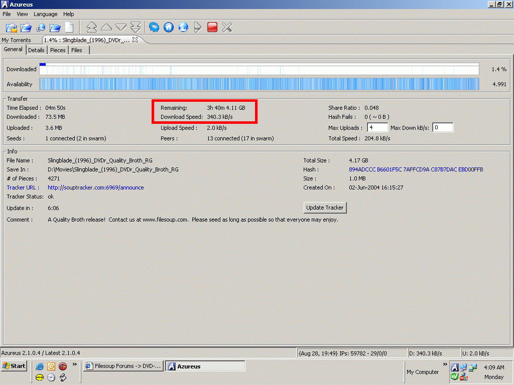Image resolution: width=514 pixels, height=385 pixels.
Task: Click the satellite-like quick launch icon
Action: coord(63,377)
